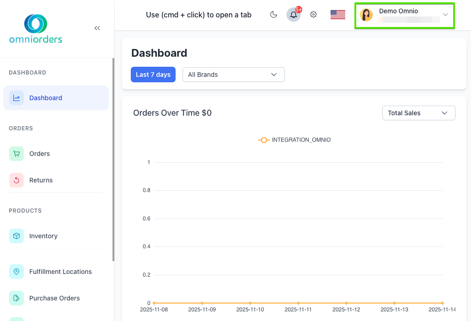The height and width of the screenshot is (321, 471).
Task: Click the Last 7 days button
Action: [153, 75]
